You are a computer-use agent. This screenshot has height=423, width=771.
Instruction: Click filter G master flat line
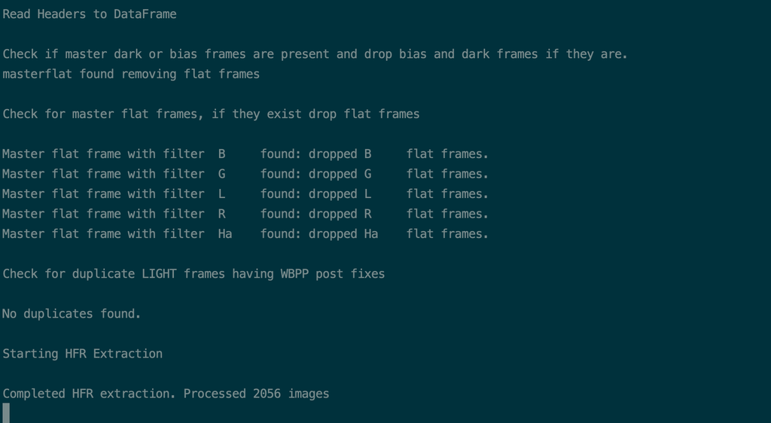coord(245,174)
